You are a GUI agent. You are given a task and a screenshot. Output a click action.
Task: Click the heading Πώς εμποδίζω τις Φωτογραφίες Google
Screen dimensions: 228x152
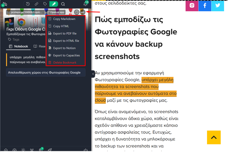(x=136, y=38)
